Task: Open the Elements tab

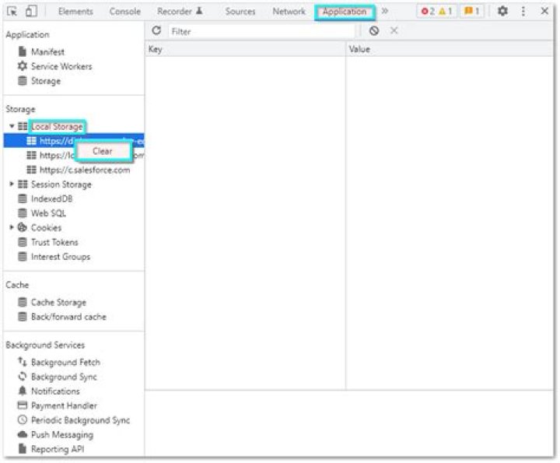Action: (75, 12)
